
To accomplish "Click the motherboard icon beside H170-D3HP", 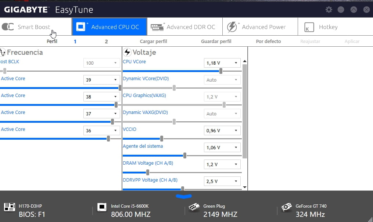I will [x=10, y=207].
